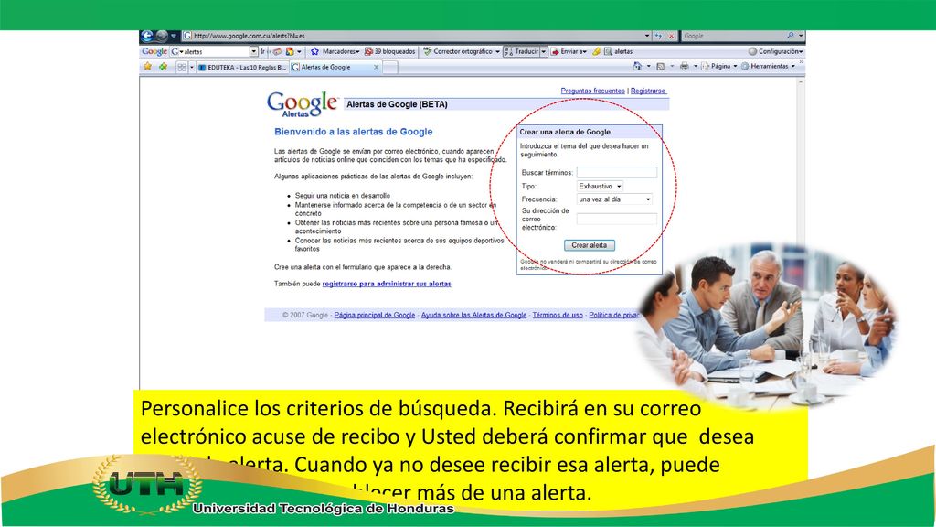Click the browser Back arrow button
The image size is (936, 527).
pos(147,36)
